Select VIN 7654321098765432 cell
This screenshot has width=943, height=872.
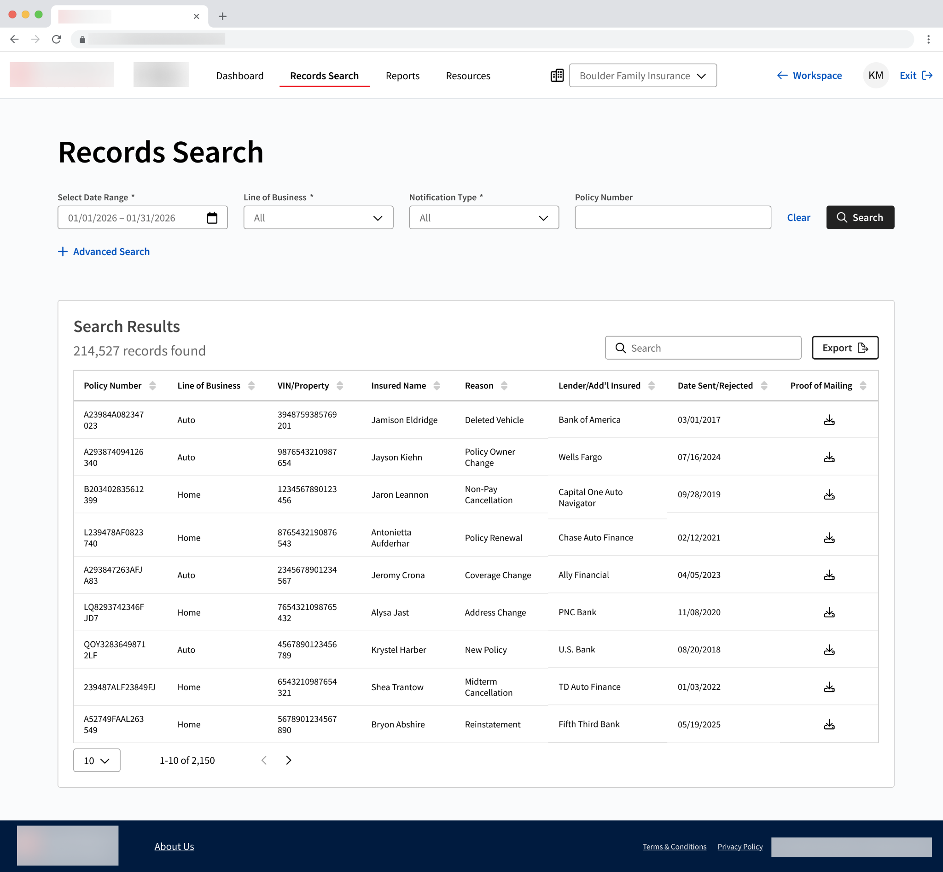pos(307,612)
